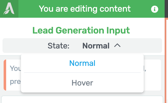
Task: Click the orange left border of notice
Action: pos(5,75)
